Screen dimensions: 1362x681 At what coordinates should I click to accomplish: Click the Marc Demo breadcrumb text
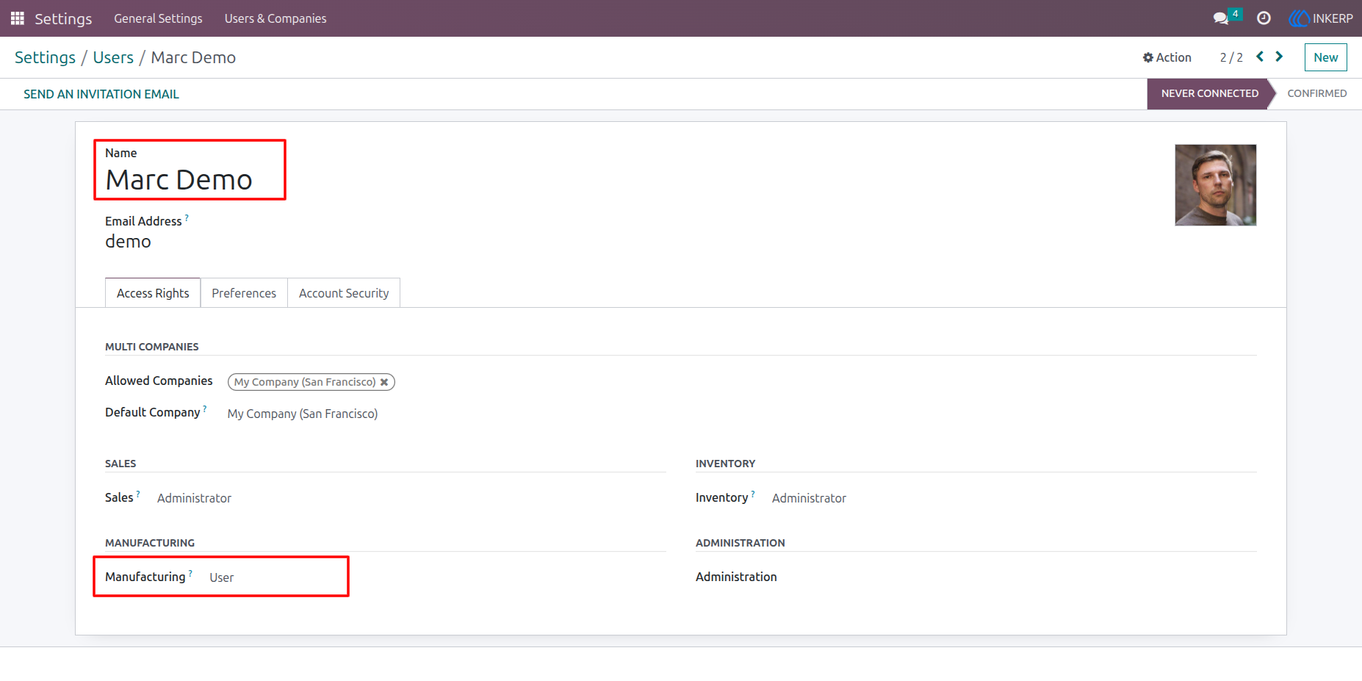pyautogui.click(x=193, y=57)
